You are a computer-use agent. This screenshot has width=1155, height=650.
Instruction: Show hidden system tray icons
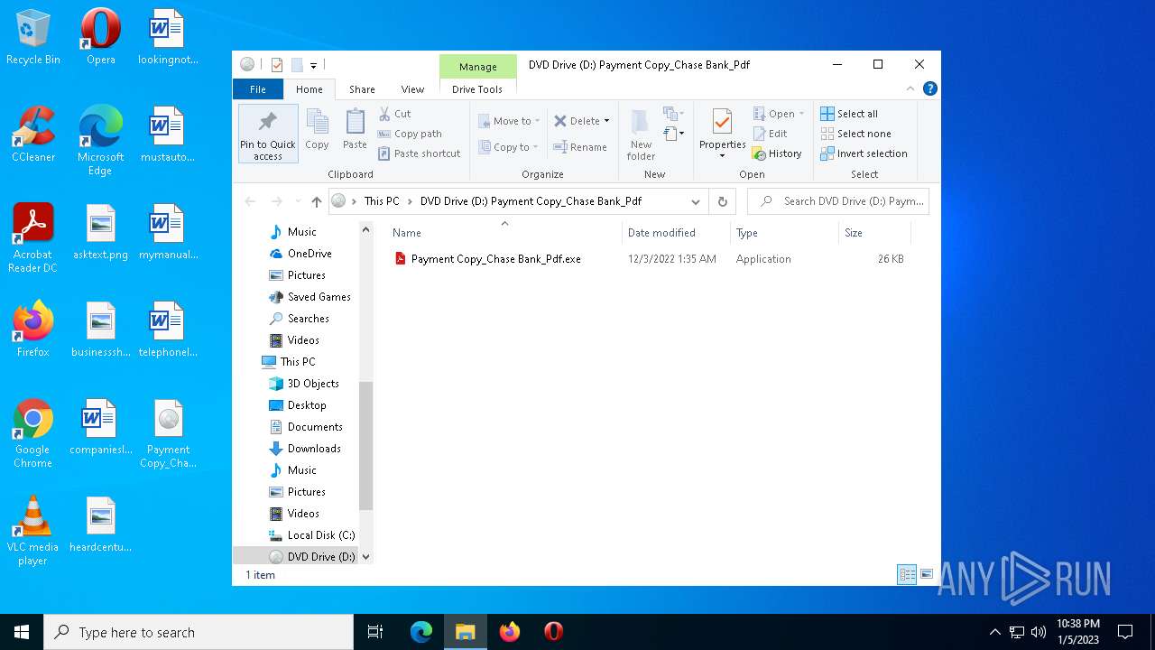click(994, 632)
